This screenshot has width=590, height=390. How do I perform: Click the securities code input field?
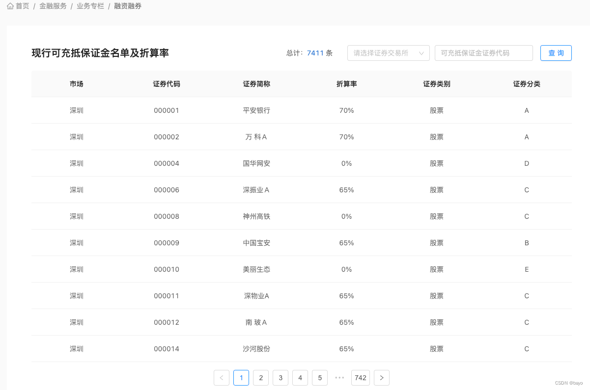(x=484, y=53)
